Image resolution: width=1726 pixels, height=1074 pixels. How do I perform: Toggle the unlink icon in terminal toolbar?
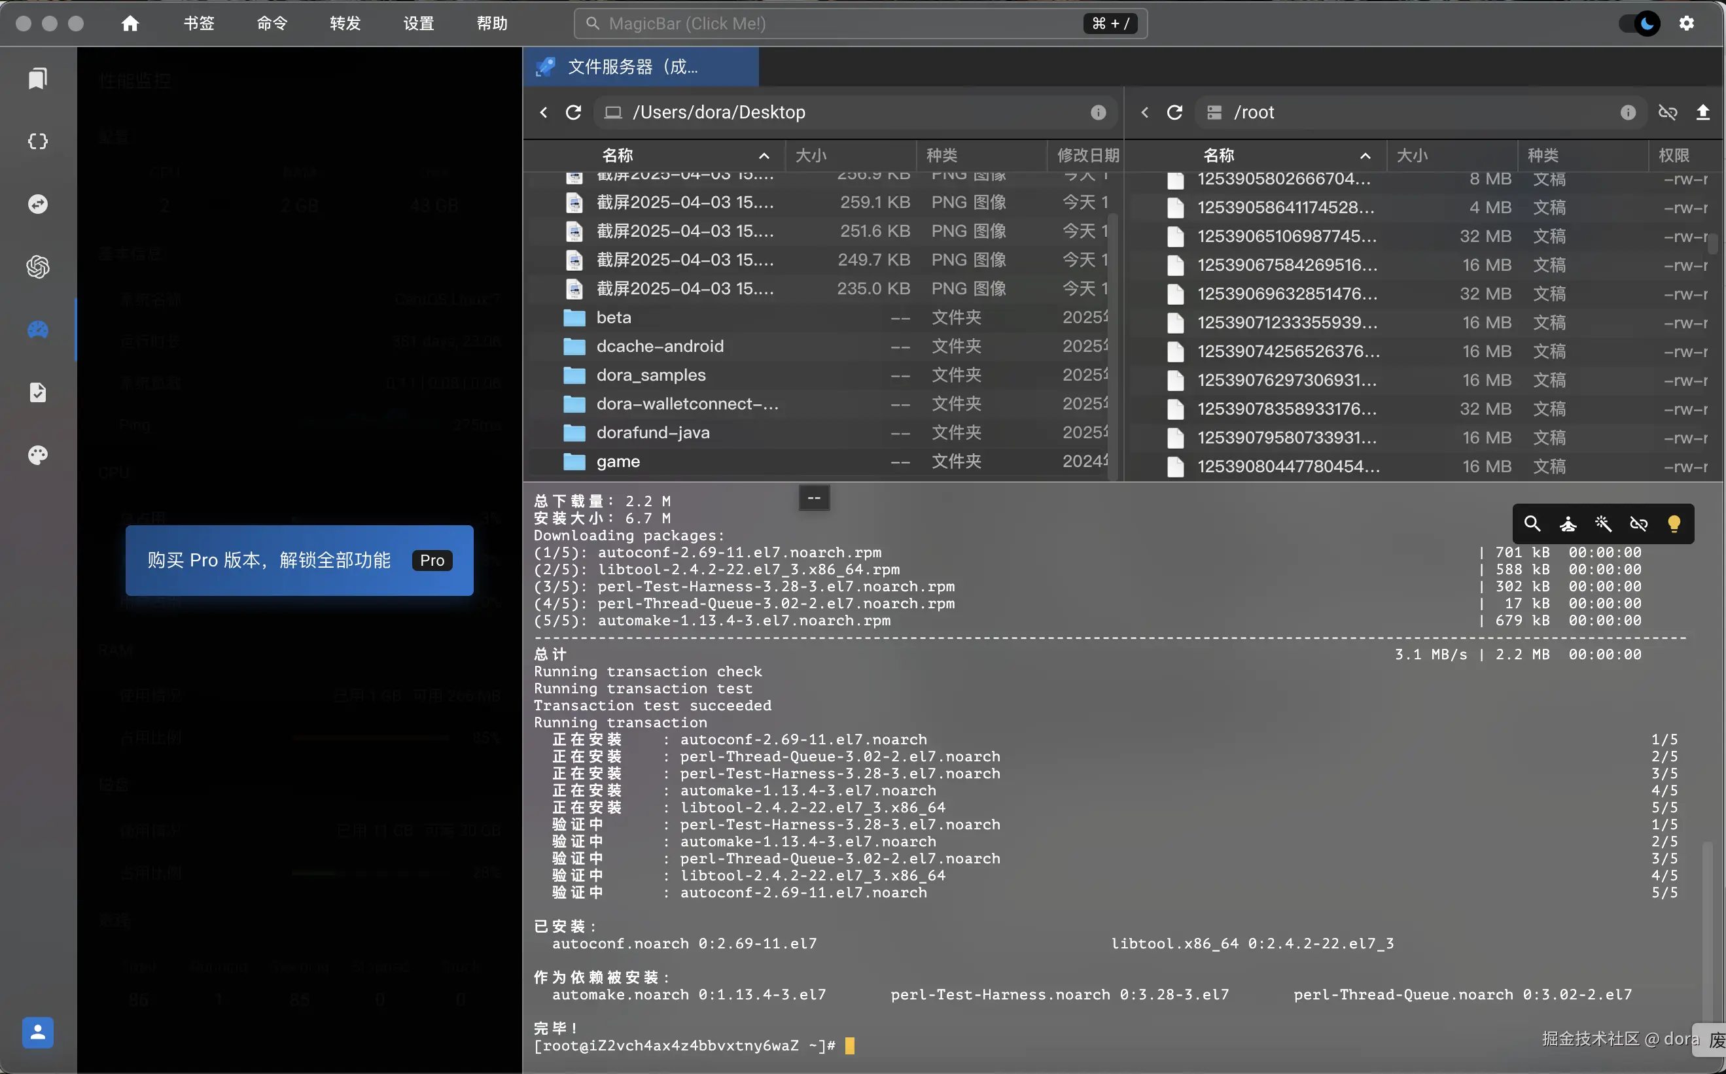point(1638,524)
